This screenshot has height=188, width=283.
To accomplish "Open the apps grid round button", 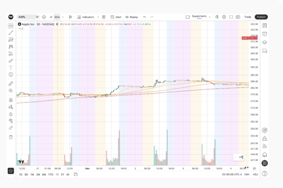I will (265, 163).
